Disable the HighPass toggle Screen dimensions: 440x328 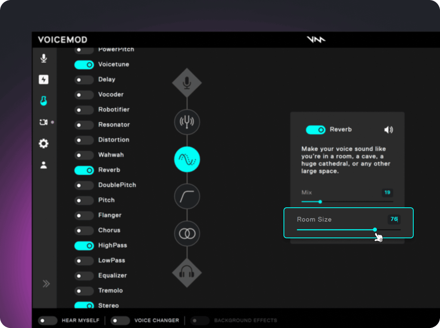[x=84, y=246]
